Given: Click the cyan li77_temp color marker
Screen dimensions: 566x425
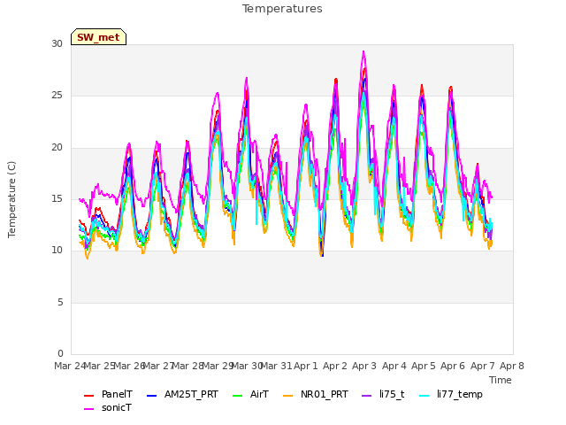Looking at the screenshot, I should point(424,396).
